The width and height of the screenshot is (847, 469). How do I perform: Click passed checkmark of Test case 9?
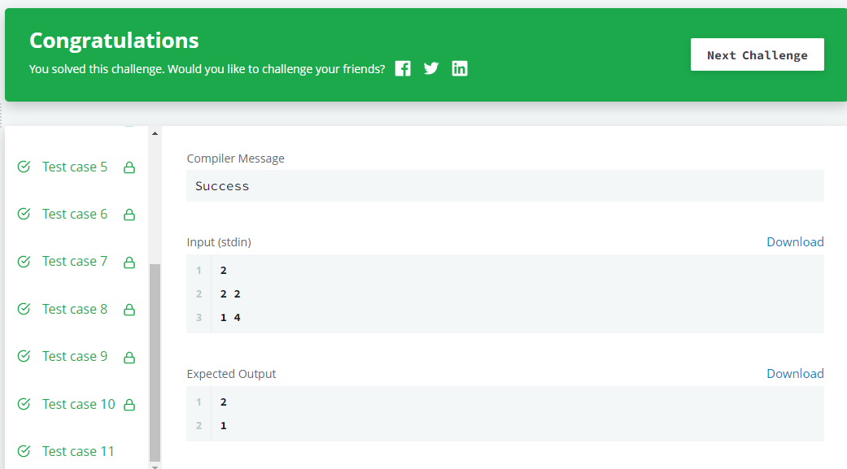pos(24,356)
